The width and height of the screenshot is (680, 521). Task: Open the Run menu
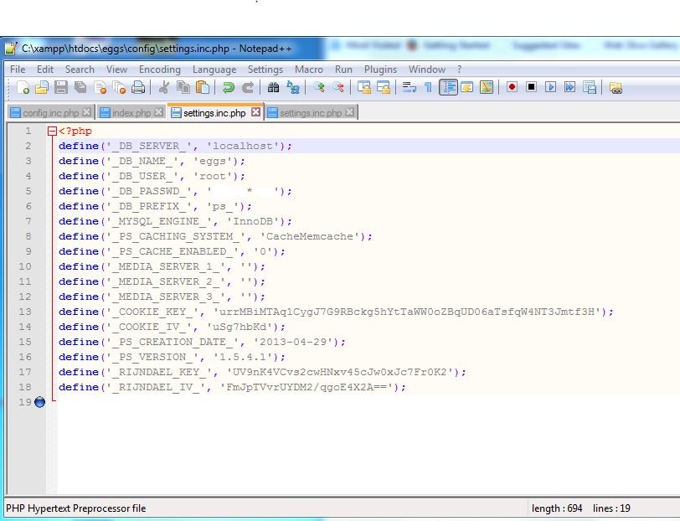tap(343, 70)
